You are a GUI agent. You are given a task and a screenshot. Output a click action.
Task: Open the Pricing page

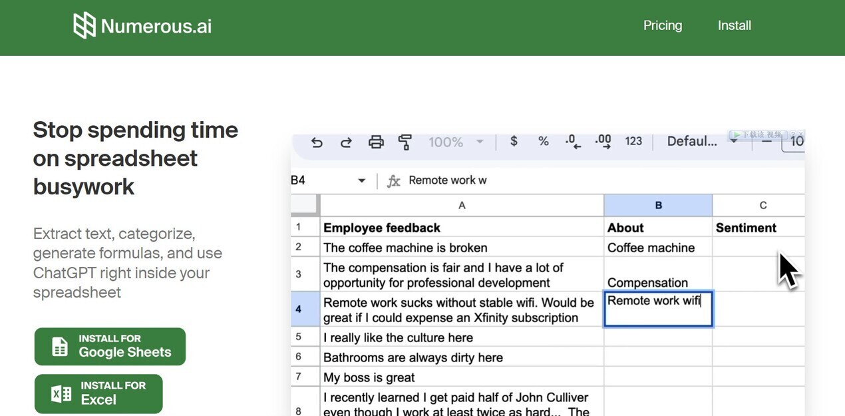(662, 25)
